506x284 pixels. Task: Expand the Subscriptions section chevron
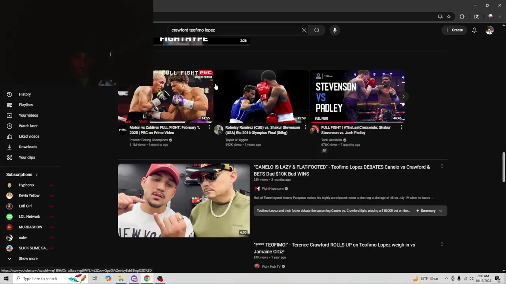[x=36, y=175]
